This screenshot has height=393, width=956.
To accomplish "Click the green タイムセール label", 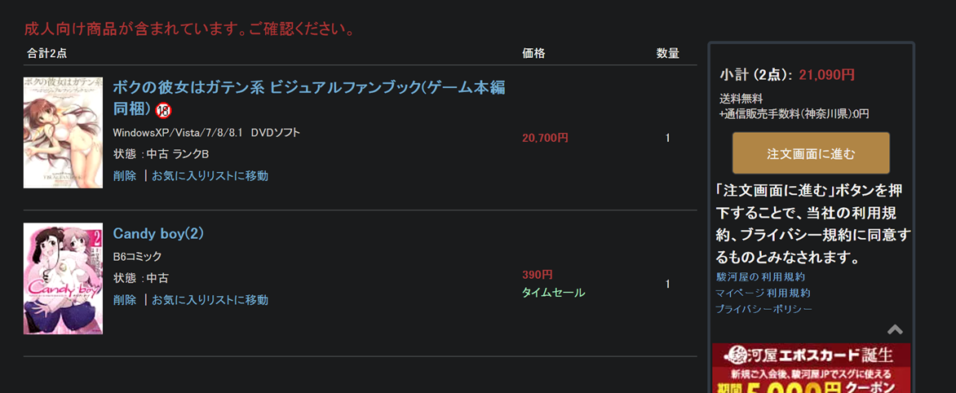I will pyautogui.click(x=553, y=292).
